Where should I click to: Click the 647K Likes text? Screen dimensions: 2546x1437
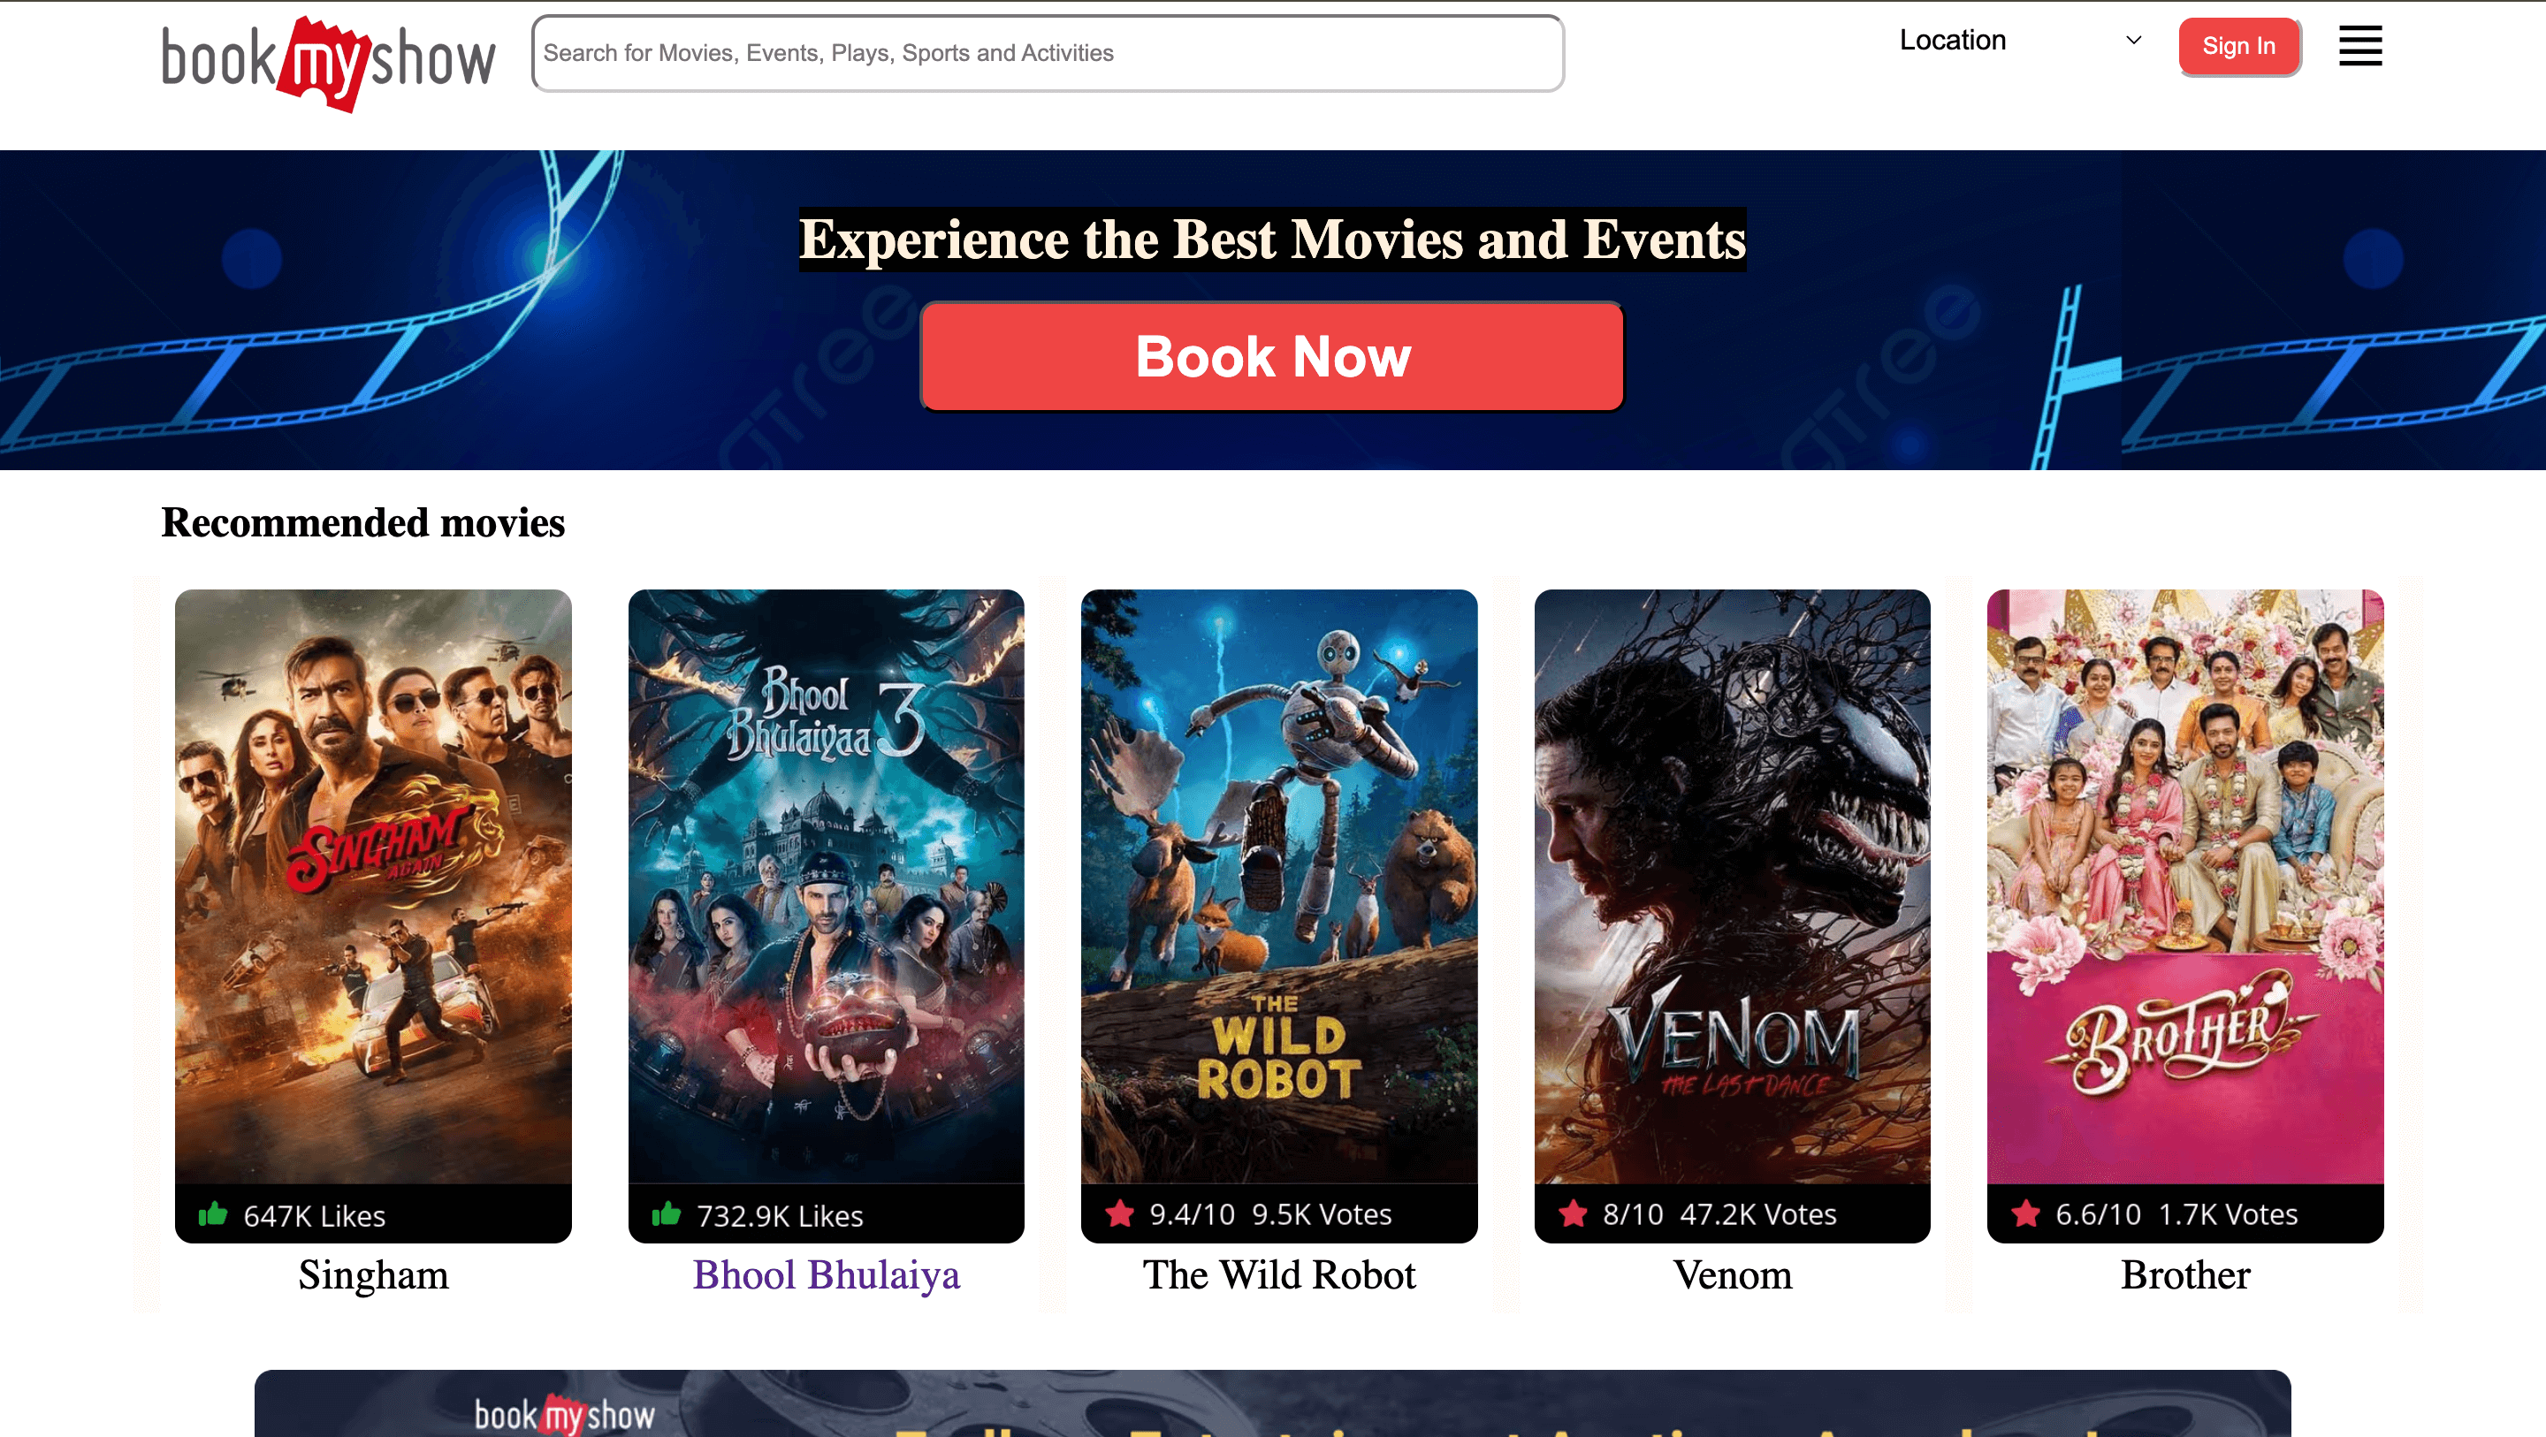tap(315, 1216)
